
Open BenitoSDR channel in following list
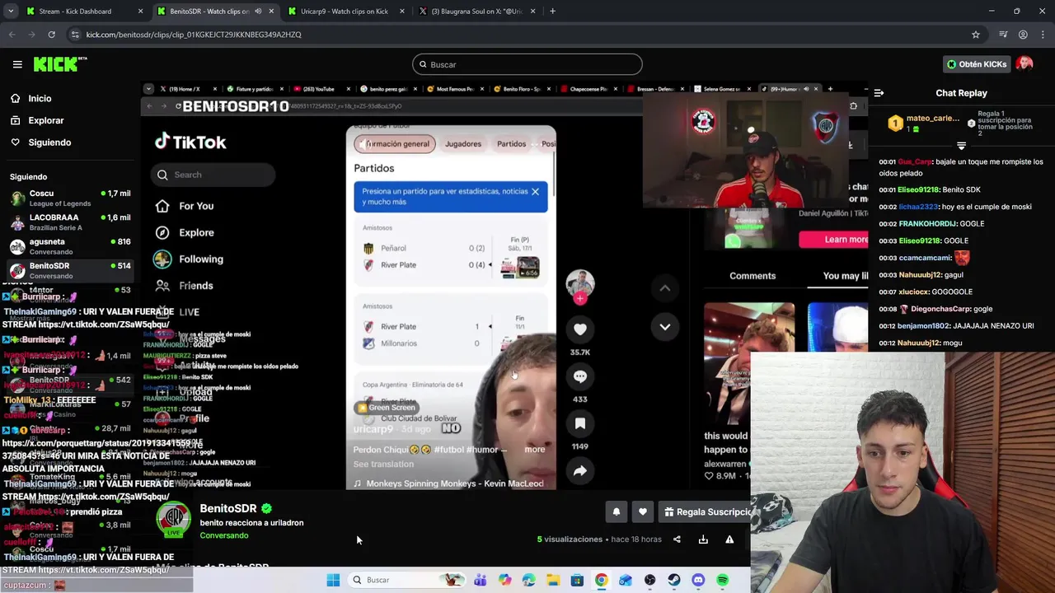[70, 270]
